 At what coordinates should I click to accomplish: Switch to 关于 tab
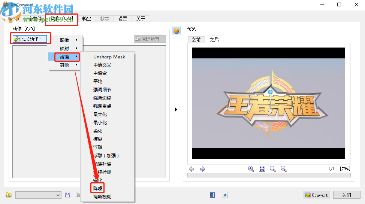tap(141, 19)
